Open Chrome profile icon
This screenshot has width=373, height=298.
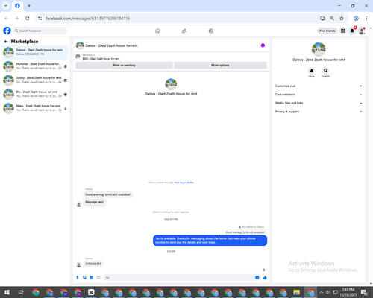[356, 19]
